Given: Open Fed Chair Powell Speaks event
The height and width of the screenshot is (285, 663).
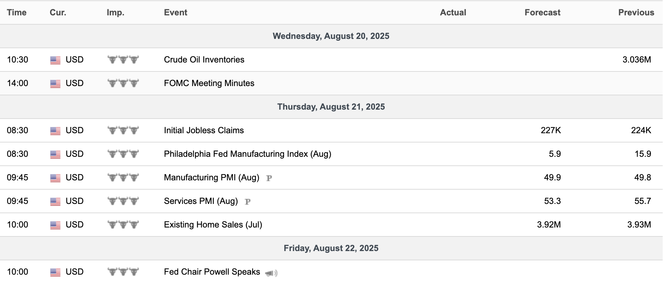Looking at the screenshot, I should [x=212, y=272].
